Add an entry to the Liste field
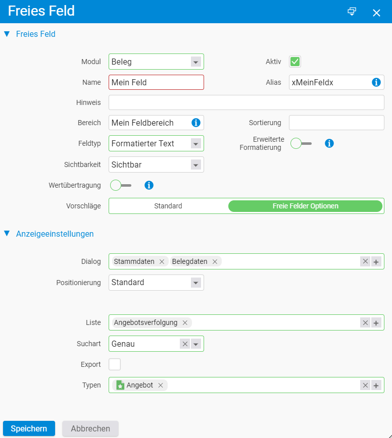 (376, 323)
